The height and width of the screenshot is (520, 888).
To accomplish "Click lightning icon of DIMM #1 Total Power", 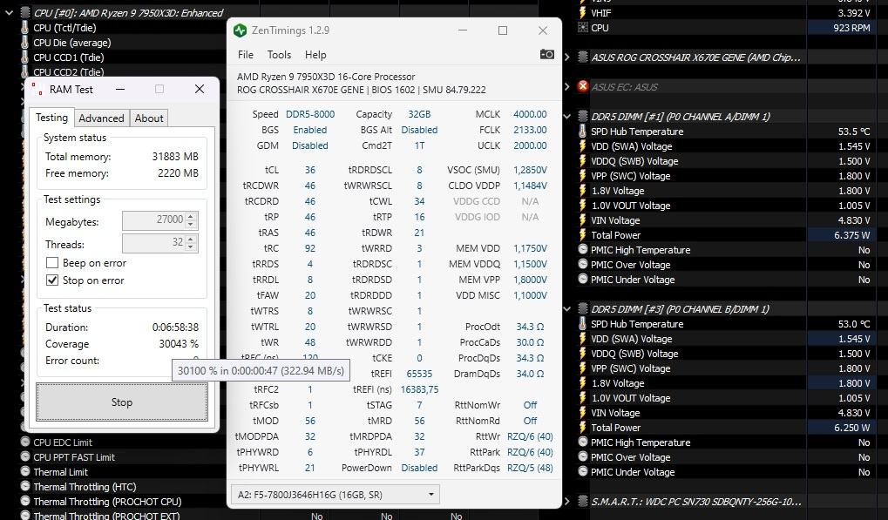I will pyautogui.click(x=583, y=235).
